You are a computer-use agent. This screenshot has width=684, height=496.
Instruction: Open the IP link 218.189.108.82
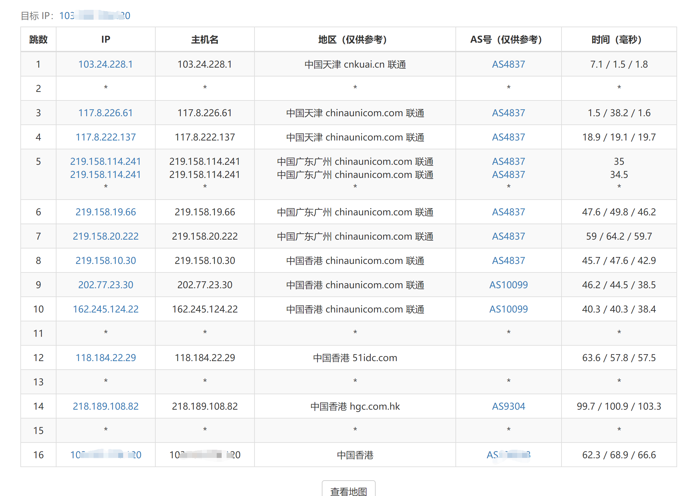pos(105,406)
